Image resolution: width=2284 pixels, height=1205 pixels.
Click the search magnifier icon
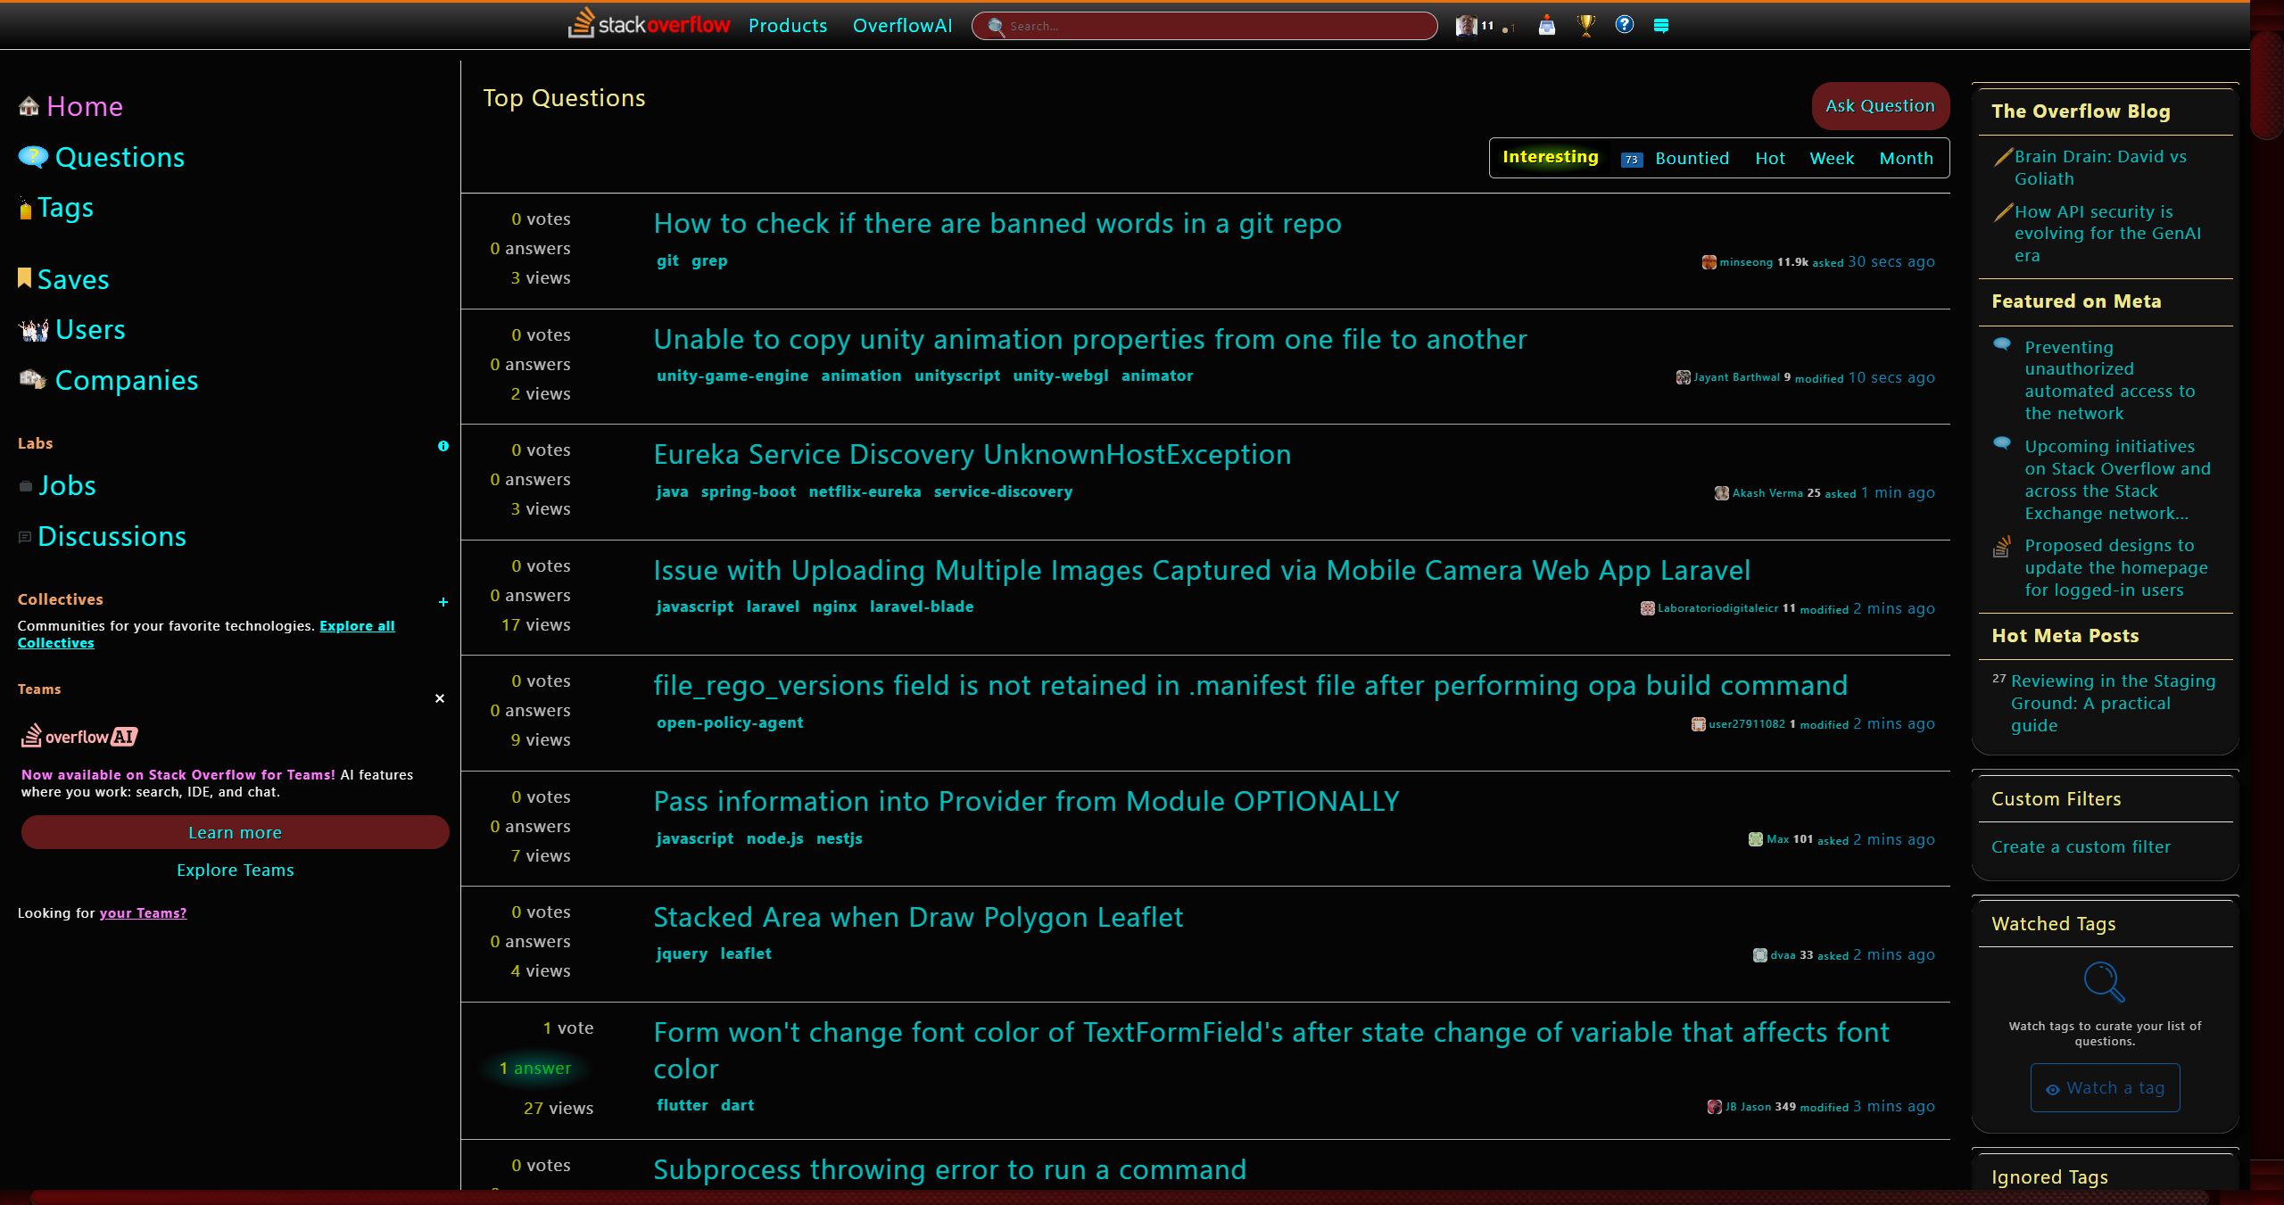pos(996,27)
